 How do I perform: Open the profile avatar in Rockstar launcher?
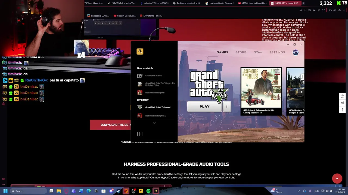pos(296,53)
